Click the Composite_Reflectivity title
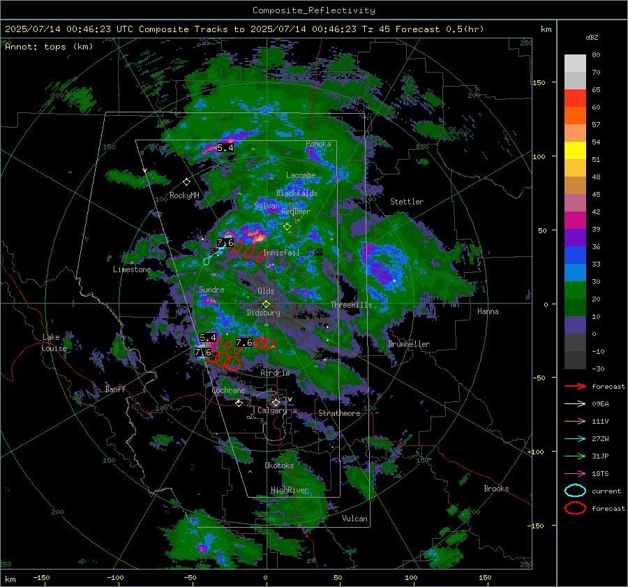The width and height of the screenshot is (628, 587). [x=314, y=10]
